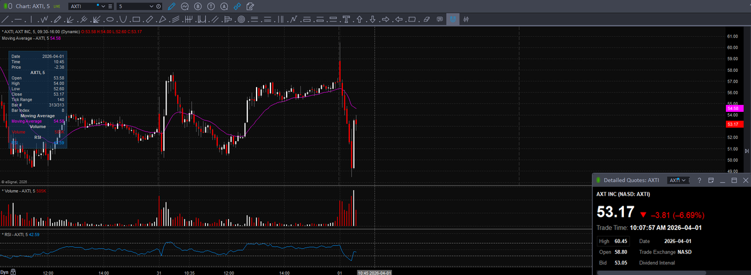Select the text annotation tool
The width and height of the screenshot is (751, 275).
click(346, 19)
